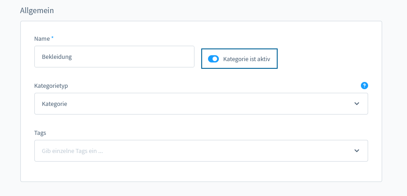Click the Name field label
407x196 pixels.
[x=42, y=39]
